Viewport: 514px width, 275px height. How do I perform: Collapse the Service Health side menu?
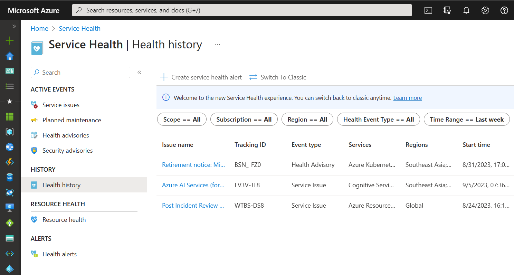tap(140, 73)
